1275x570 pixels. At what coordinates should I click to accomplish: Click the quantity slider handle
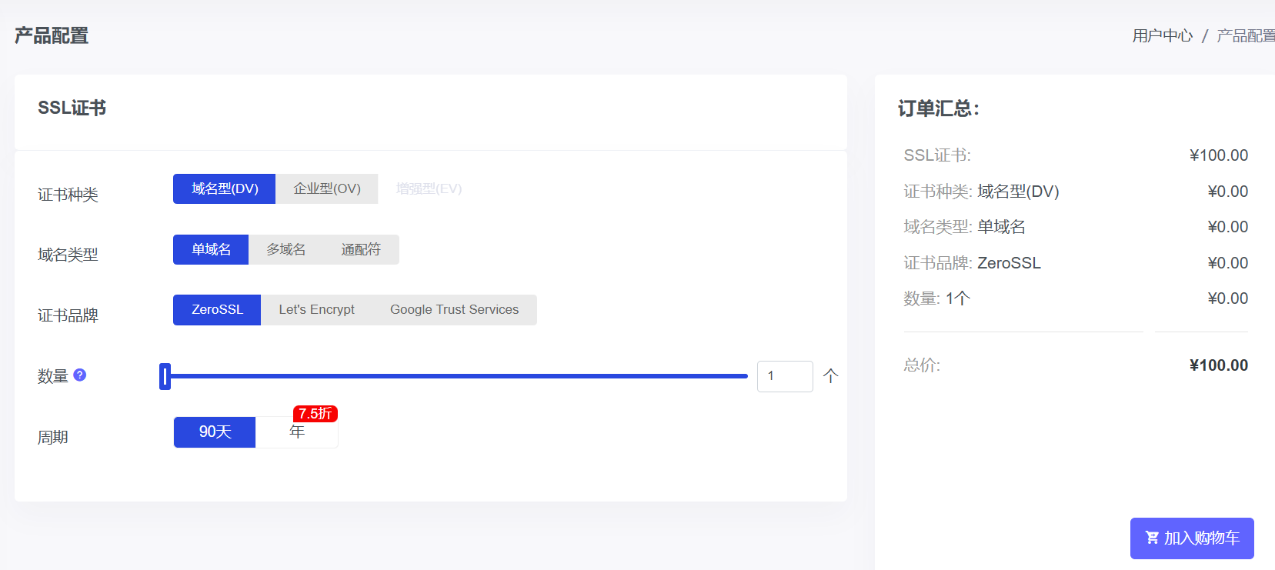point(165,377)
